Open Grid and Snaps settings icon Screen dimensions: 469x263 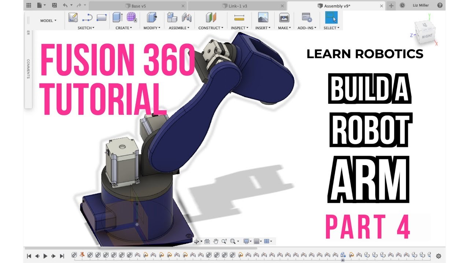(x=256, y=241)
